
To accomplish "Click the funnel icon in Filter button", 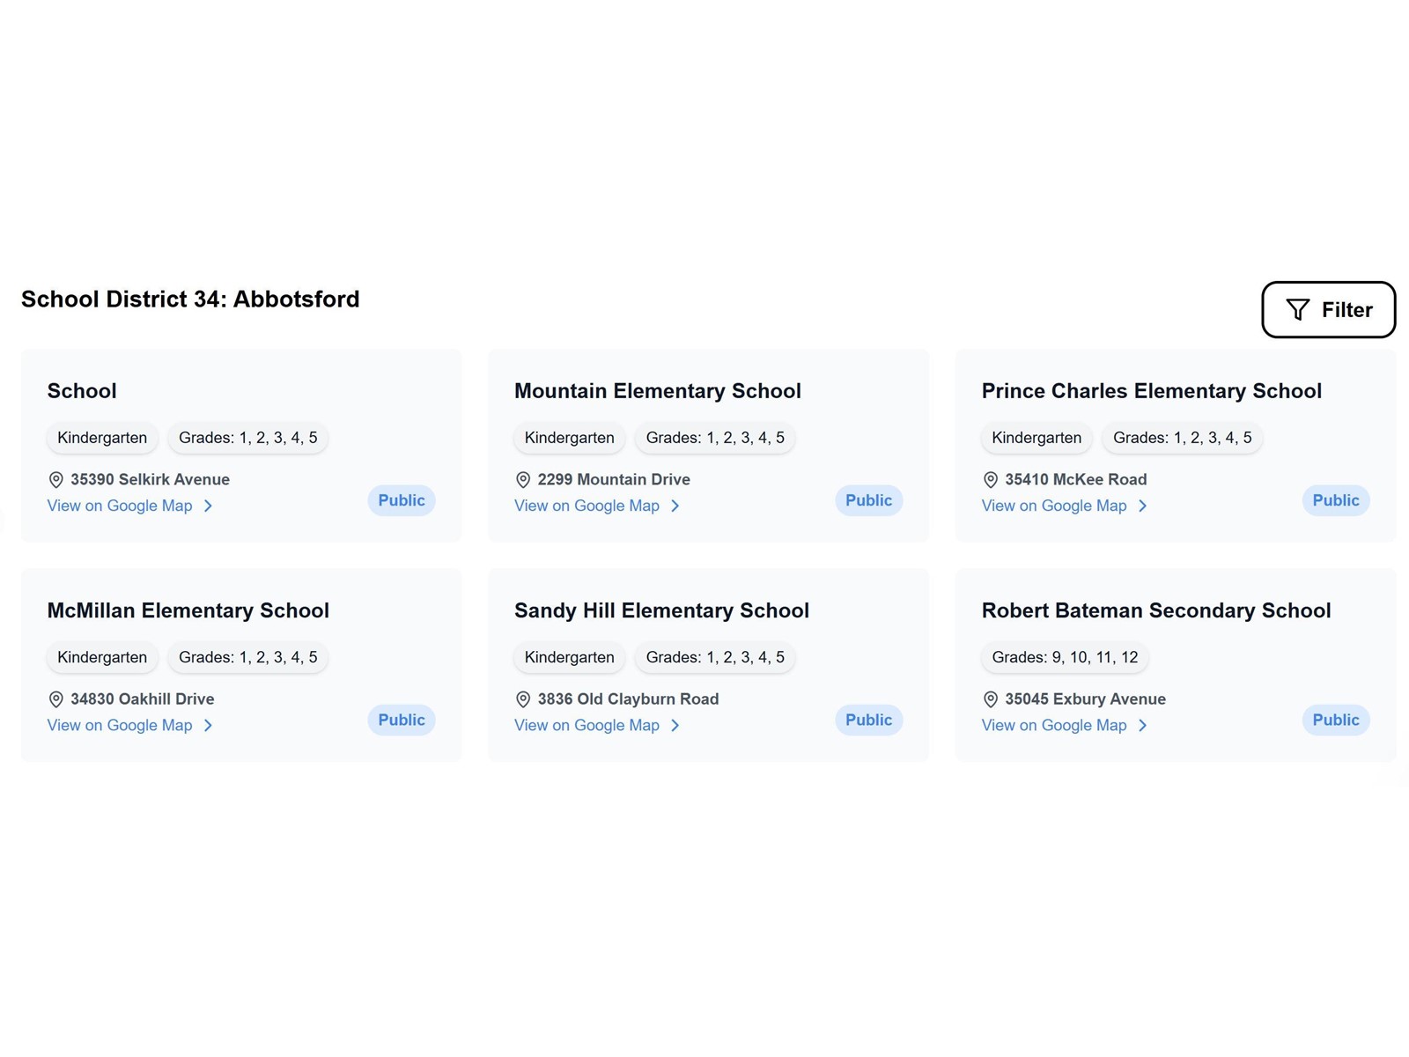I will pos(1297,310).
